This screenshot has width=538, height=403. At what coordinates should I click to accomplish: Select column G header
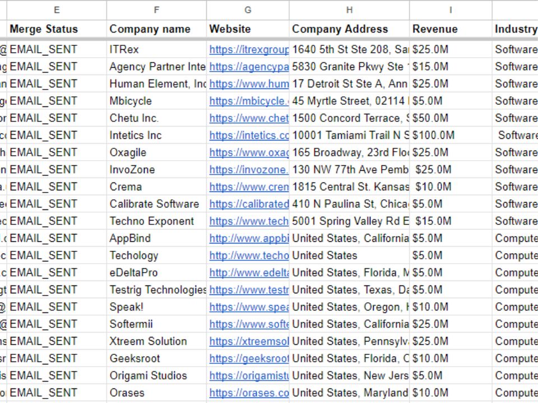tap(248, 10)
